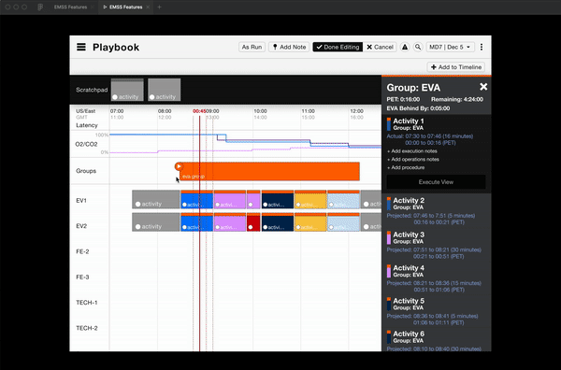Toggle status circle on first Scratchpad activity
Viewport: 561px width, 370px height.
pyautogui.click(x=115, y=97)
